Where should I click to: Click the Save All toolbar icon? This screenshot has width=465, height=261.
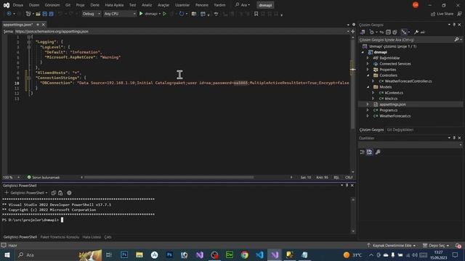pos(51,14)
